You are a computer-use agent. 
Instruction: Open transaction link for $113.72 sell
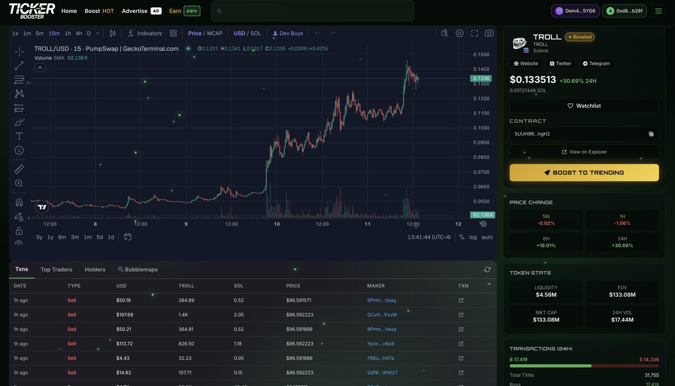(461, 343)
